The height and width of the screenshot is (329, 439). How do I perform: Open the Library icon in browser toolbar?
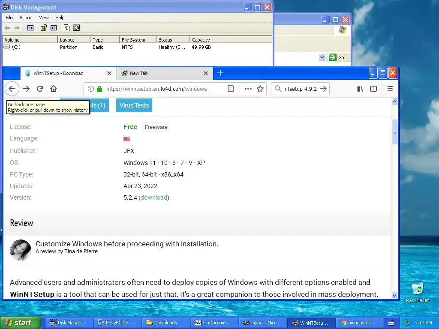click(360, 89)
